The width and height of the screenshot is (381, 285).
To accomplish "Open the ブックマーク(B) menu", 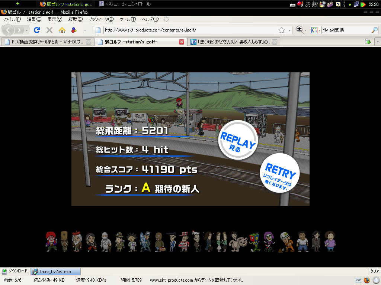I will click(x=101, y=19).
